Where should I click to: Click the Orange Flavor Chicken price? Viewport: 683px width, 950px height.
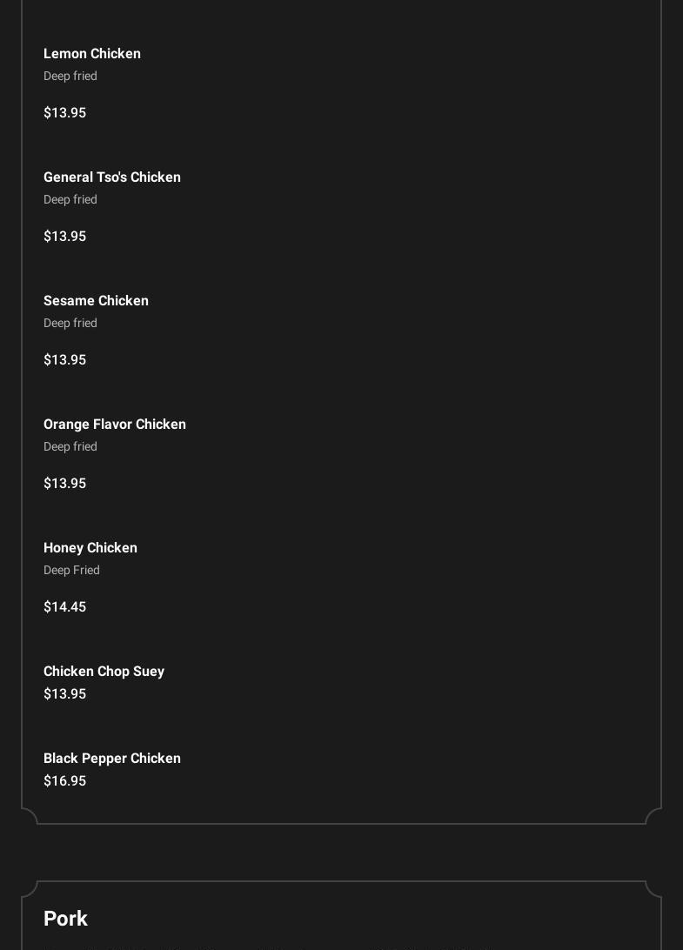pyautogui.click(x=64, y=484)
